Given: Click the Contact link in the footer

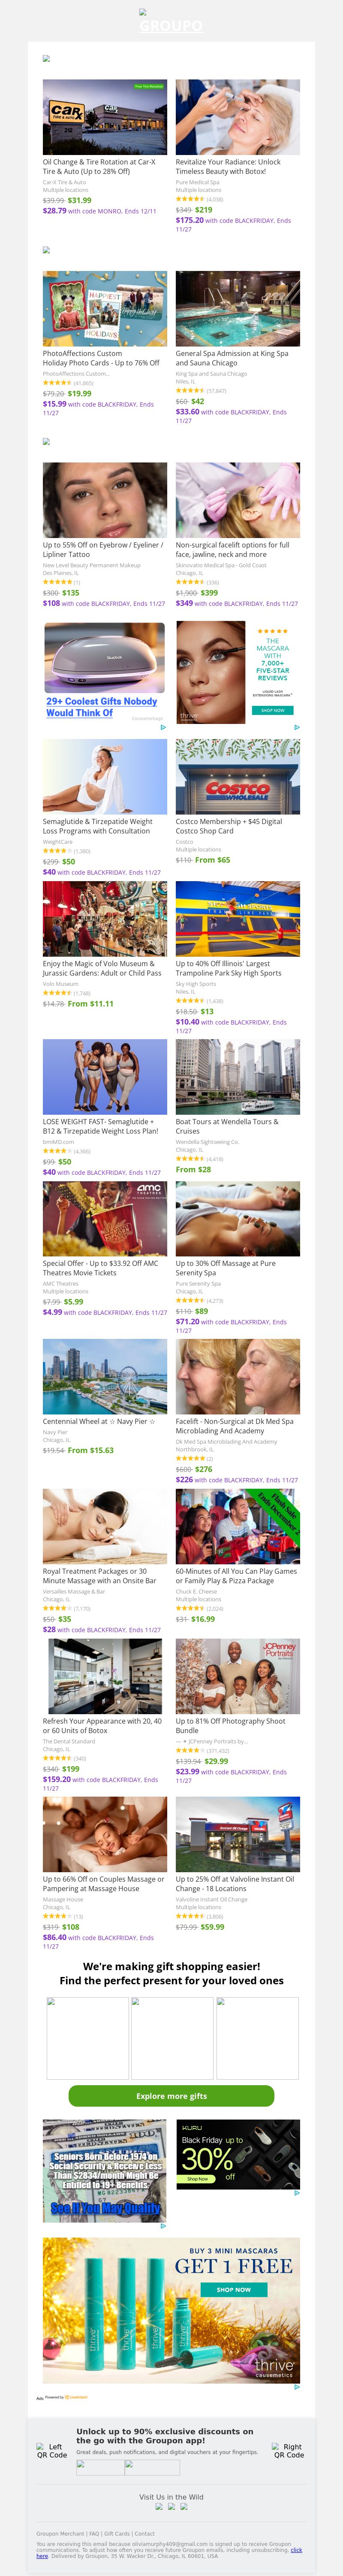Looking at the screenshot, I should click(144, 2533).
